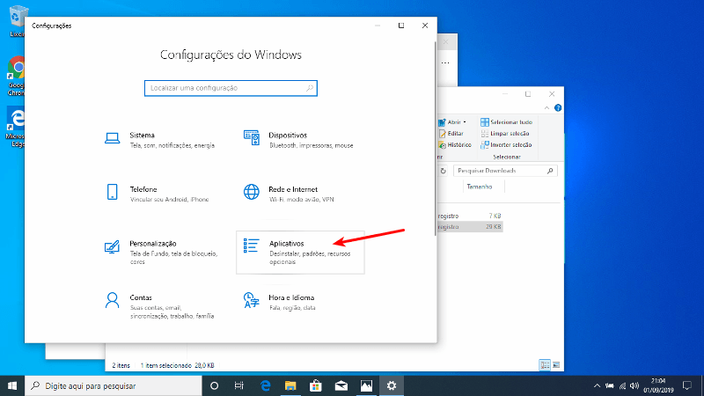Click Histórico in the Explorer ribbon
Image resolution: width=704 pixels, height=396 pixels.
click(455, 145)
